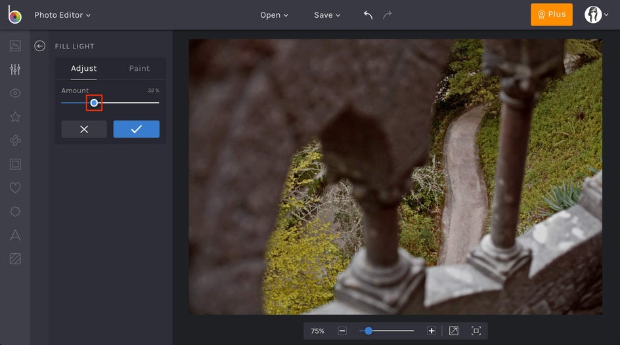Viewport: 620px width, 345px height.
Task: Select the Edit sliders sidebar icon
Action: tap(15, 70)
